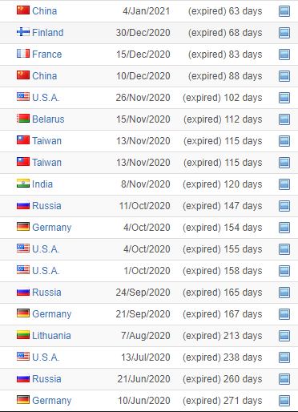This screenshot has height=412, width=298.
Task: Follow the Belarus link
Action: 48,119
